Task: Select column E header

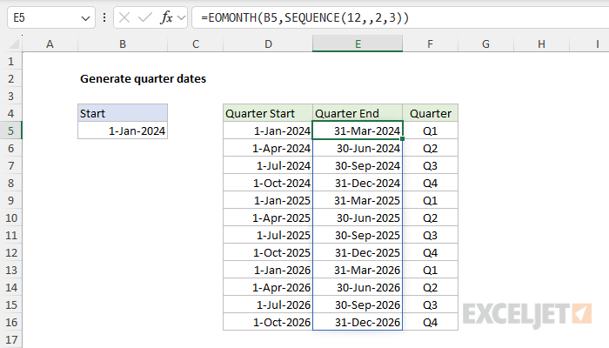Action: pos(358,43)
